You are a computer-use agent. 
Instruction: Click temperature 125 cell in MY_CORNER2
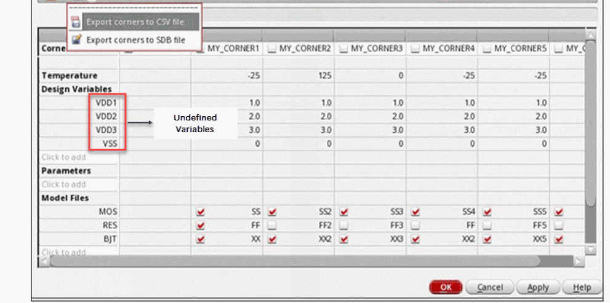(299, 76)
